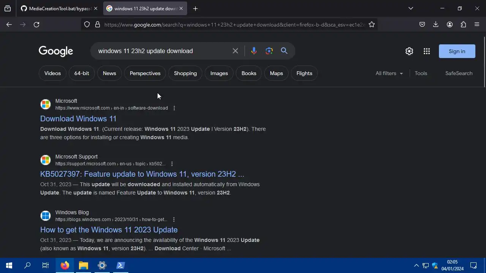Open Task View on the taskbar
Viewport: 486px width, 273px height.
[x=46, y=265]
